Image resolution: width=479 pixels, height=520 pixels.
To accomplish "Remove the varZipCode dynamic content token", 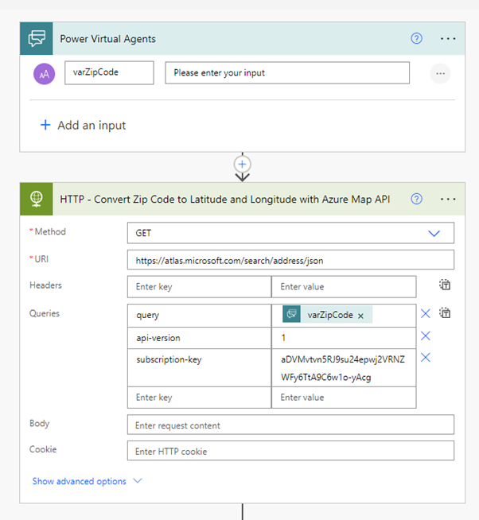I will [x=360, y=316].
